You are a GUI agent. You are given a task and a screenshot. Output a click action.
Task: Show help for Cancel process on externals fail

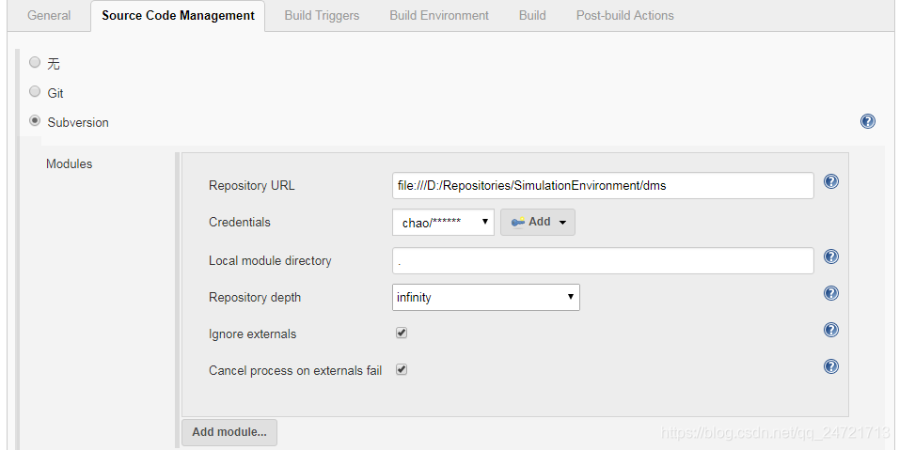point(830,366)
